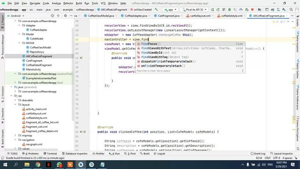Click the autocomplete popup more-options dots
This screenshot has height=169, width=300.
point(243,71)
